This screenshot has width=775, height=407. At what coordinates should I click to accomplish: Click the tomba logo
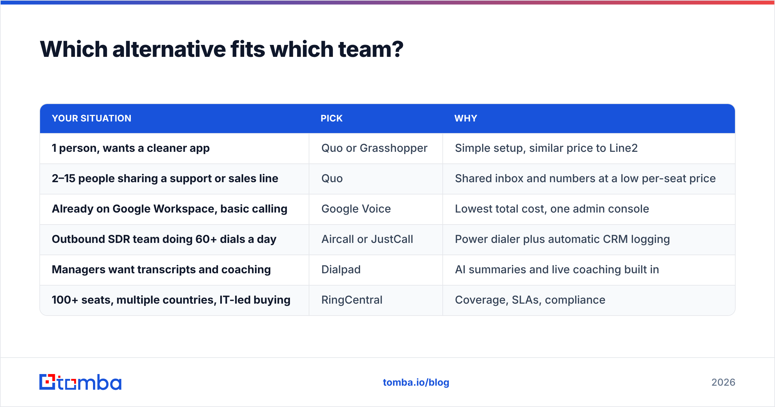click(80, 382)
